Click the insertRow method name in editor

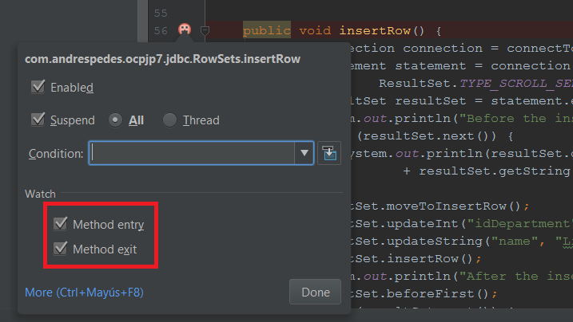click(x=375, y=30)
